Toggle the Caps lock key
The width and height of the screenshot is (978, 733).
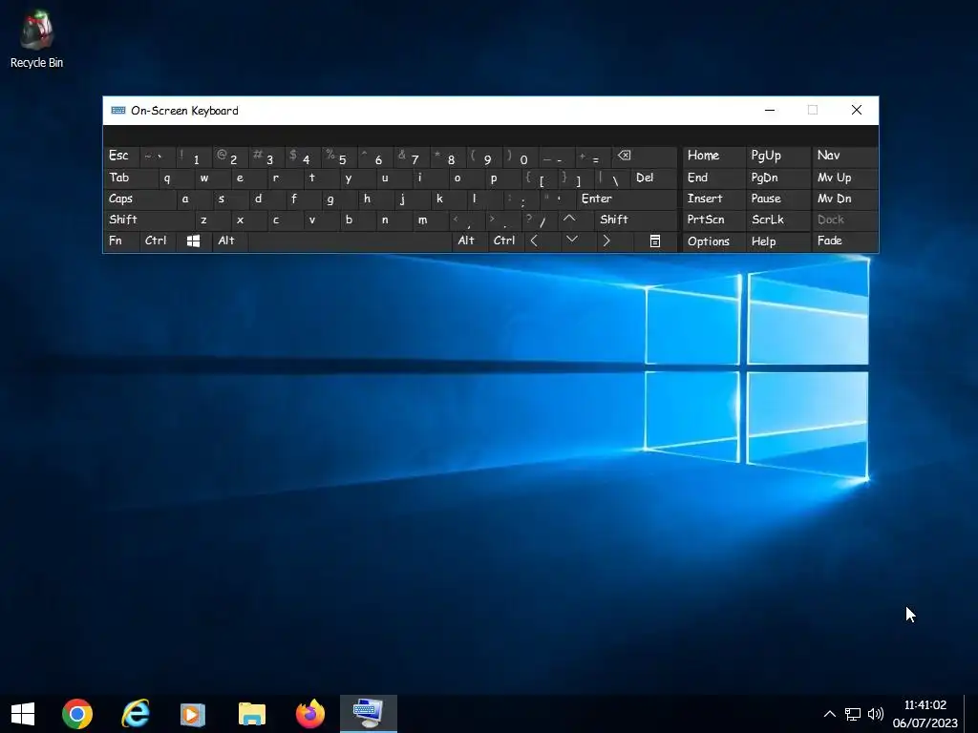click(139, 199)
